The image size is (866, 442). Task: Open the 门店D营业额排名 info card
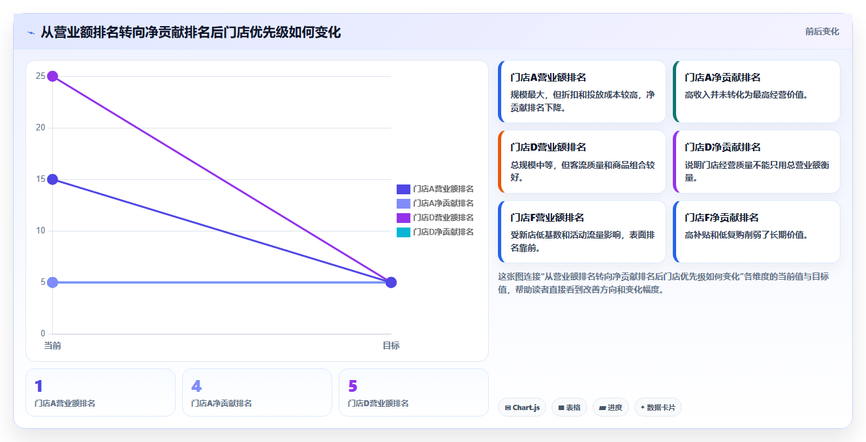click(581, 162)
